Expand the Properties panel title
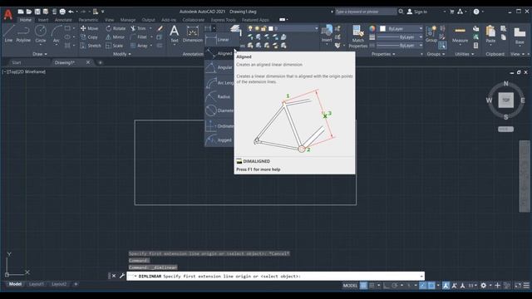This screenshot has width=532, height=299. pos(383,54)
